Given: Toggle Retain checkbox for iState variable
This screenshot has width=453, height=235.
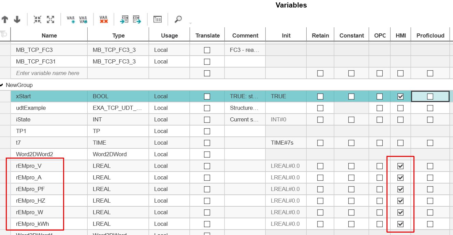Looking at the screenshot, I should 320,119.
